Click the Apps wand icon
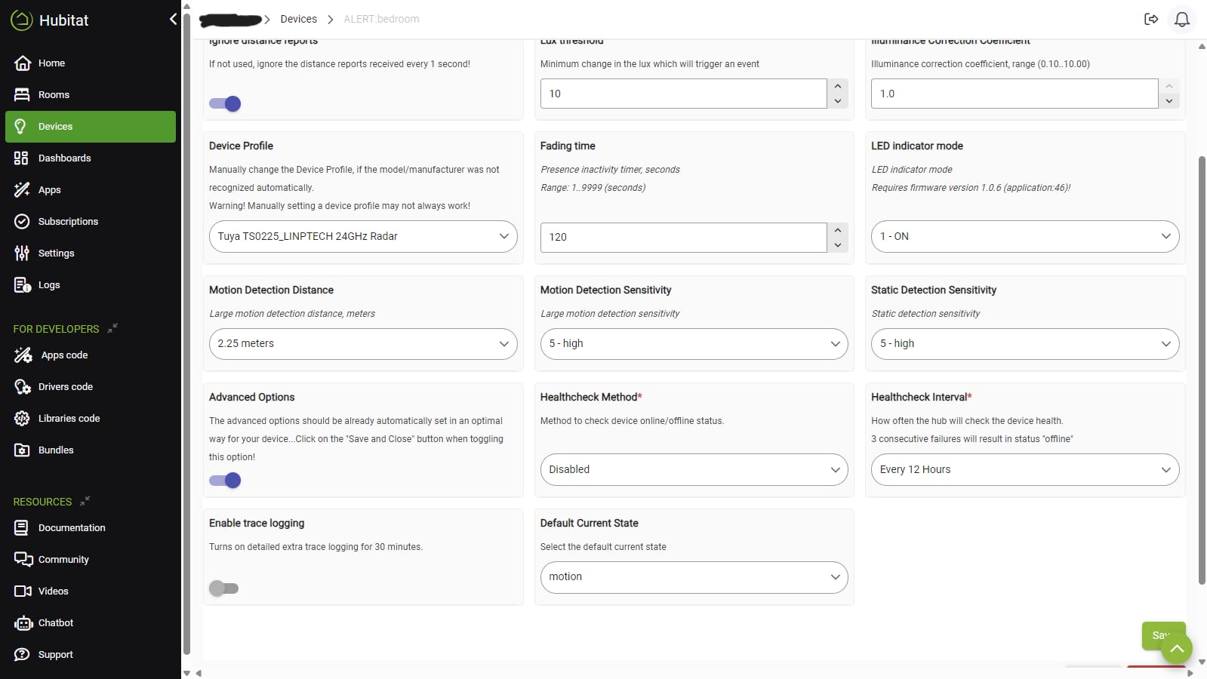This screenshot has width=1207, height=679. point(23,190)
